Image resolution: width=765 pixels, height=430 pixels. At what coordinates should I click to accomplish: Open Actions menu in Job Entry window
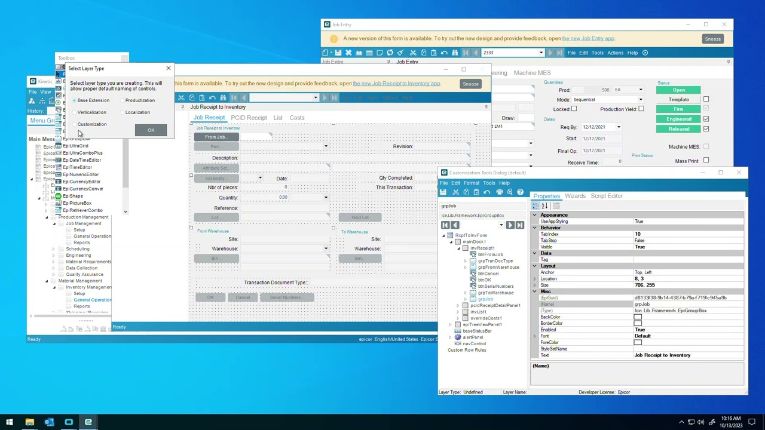coord(615,53)
